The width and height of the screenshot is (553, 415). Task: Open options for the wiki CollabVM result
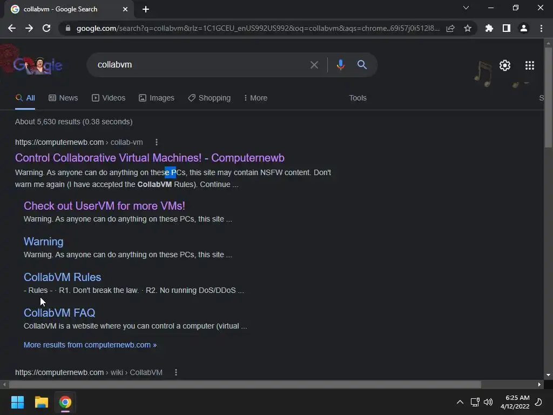176,372
